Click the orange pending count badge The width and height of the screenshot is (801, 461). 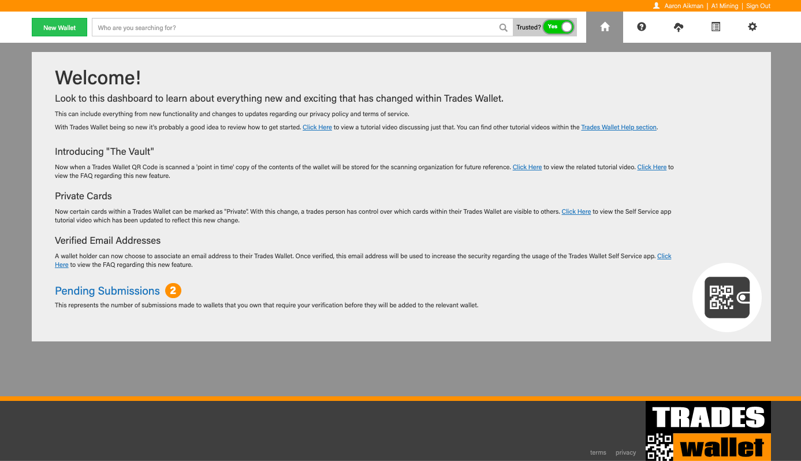[x=173, y=291]
